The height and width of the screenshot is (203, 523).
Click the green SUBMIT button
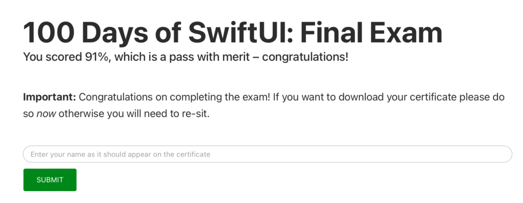(x=50, y=180)
